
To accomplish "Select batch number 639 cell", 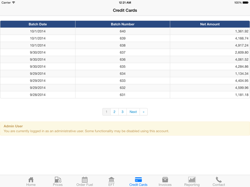I will pyautogui.click(x=122, y=38).
